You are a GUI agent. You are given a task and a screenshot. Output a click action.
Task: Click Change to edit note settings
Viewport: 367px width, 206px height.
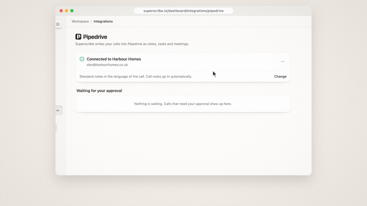pos(280,76)
